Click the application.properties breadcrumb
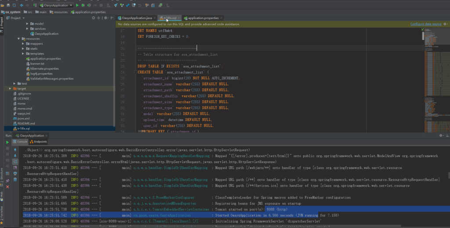The height and width of the screenshot is (228, 450). 88,12
